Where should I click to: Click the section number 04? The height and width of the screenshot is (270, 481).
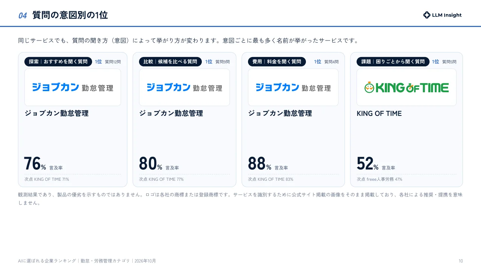point(23,16)
